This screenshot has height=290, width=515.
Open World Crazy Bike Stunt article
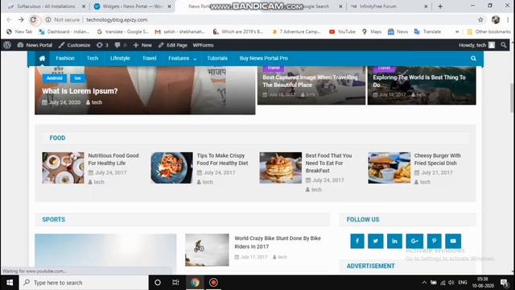[x=278, y=242]
